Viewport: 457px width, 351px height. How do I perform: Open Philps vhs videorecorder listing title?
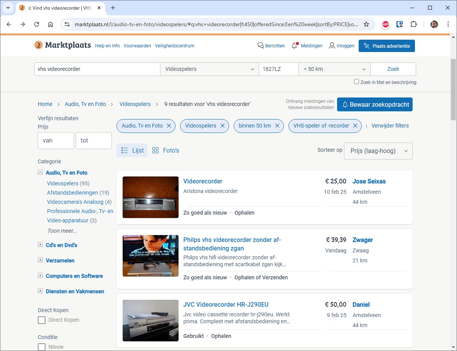tap(232, 244)
